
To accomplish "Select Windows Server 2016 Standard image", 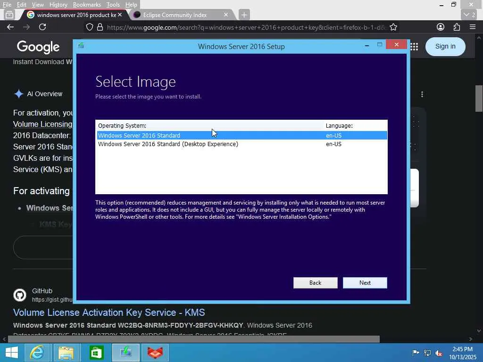I will coord(242,135).
